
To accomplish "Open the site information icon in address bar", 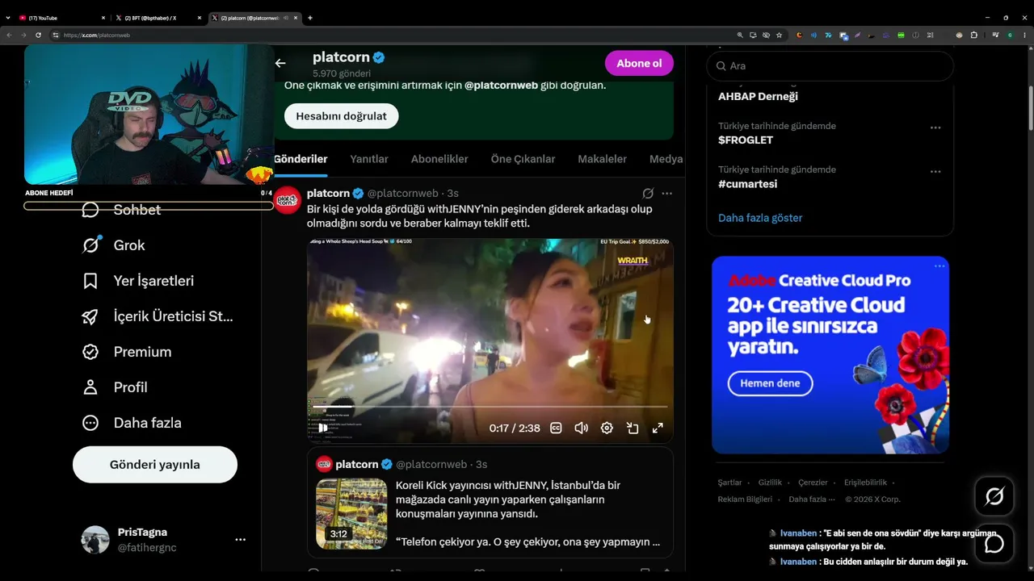I will [x=56, y=36].
